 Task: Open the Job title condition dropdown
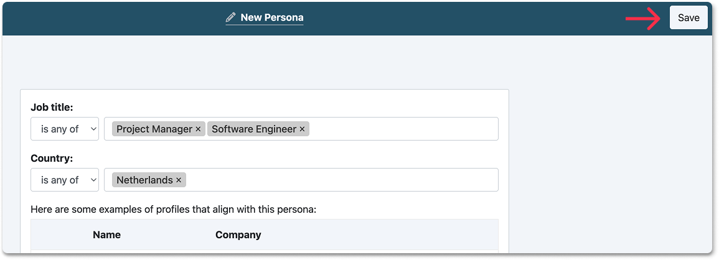point(65,129)
